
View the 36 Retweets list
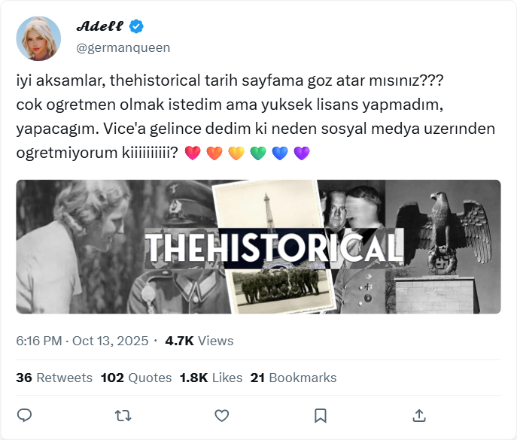54,378
